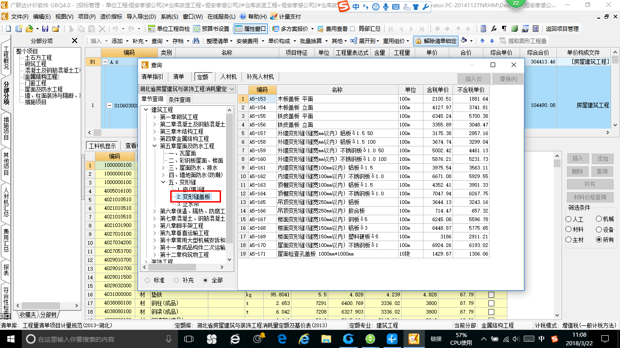Expand 第一章砌筑工程 tree node

[x=155, y=117]
